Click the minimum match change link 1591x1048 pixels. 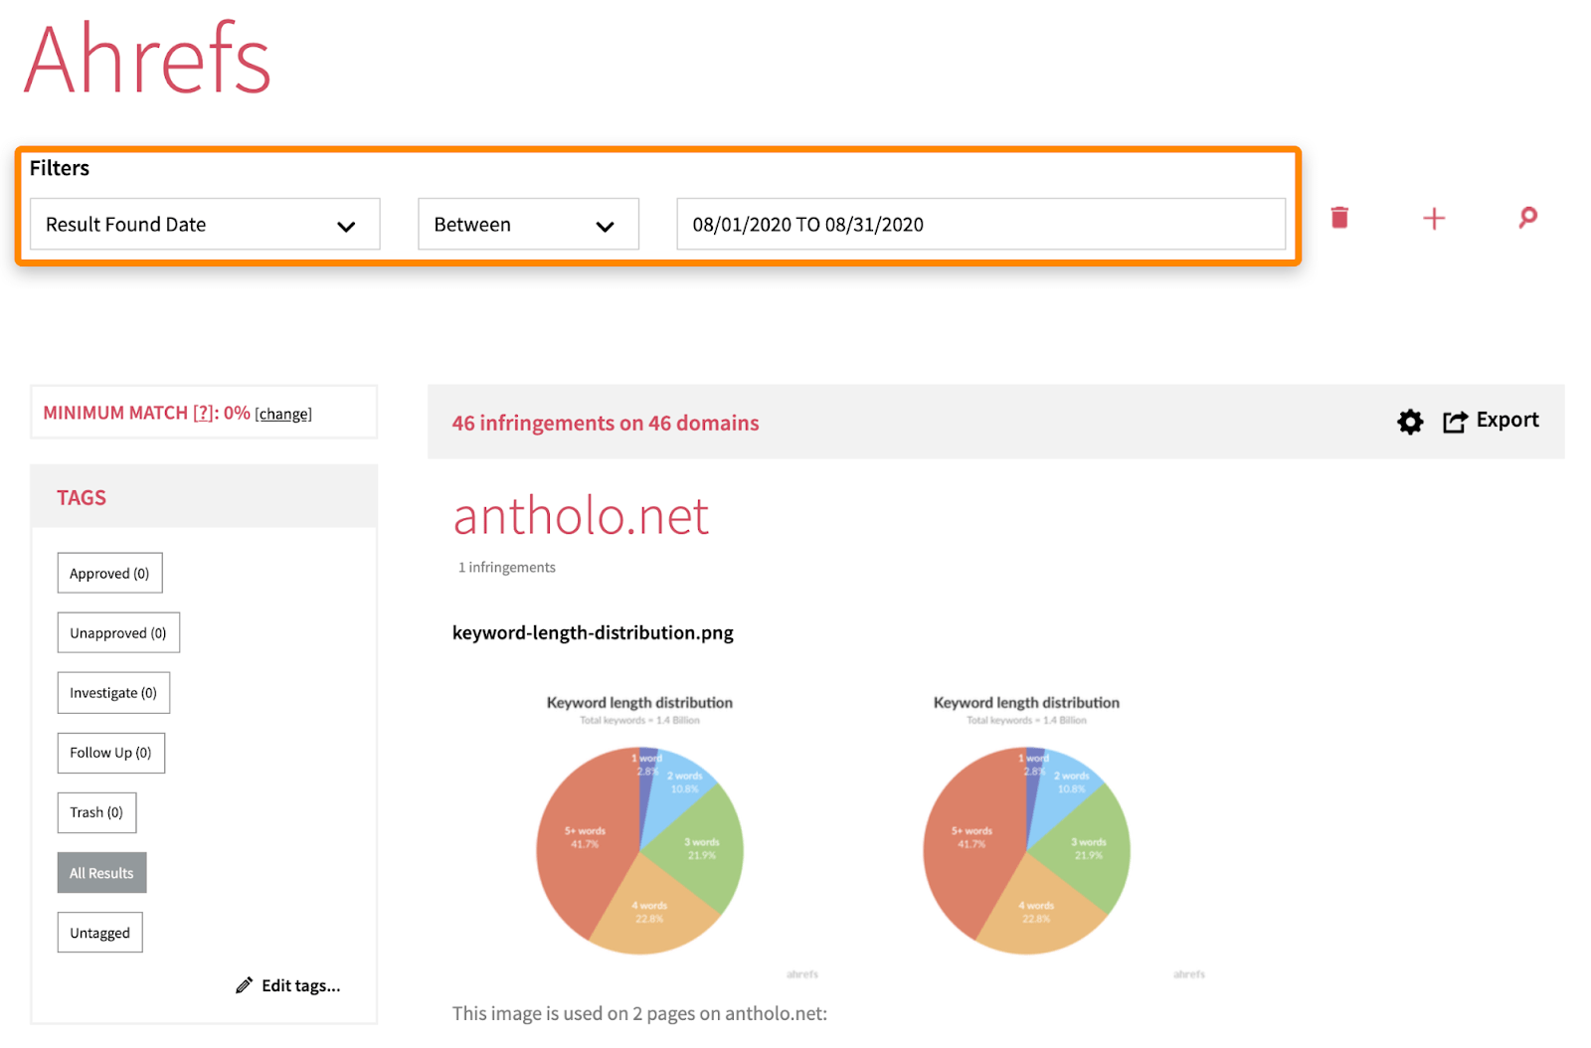[283, 415]
